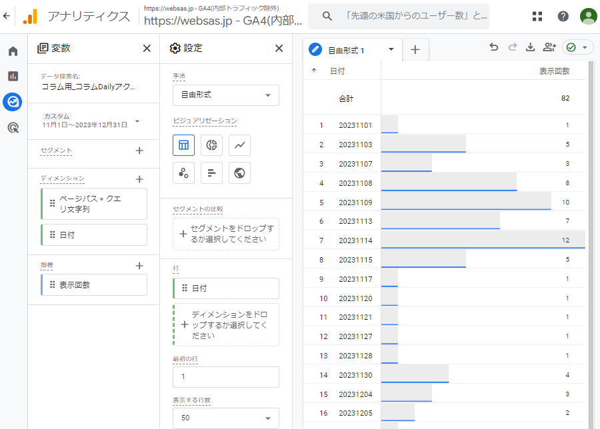
Task: Select scatter plot visualization
Action: [184, 173]
